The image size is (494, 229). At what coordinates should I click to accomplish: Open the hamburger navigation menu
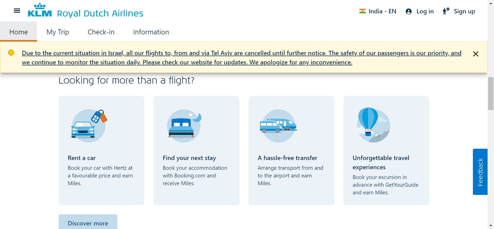[x=17, y=11]
